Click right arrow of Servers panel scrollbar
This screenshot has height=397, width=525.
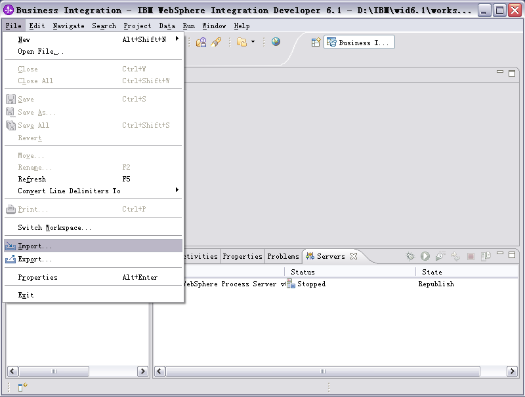point(512,371)
